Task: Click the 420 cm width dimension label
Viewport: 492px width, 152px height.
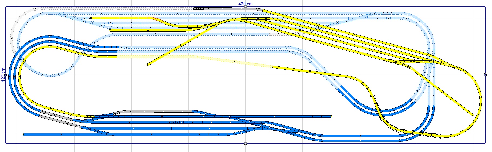Action: click(x=245, y=4)
